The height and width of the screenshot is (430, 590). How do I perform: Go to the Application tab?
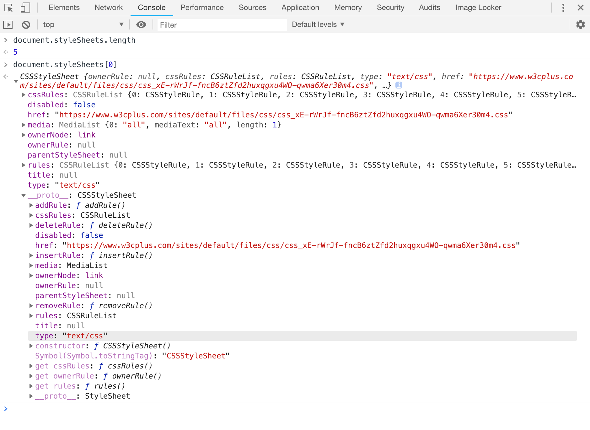click(x=300, y=8)
